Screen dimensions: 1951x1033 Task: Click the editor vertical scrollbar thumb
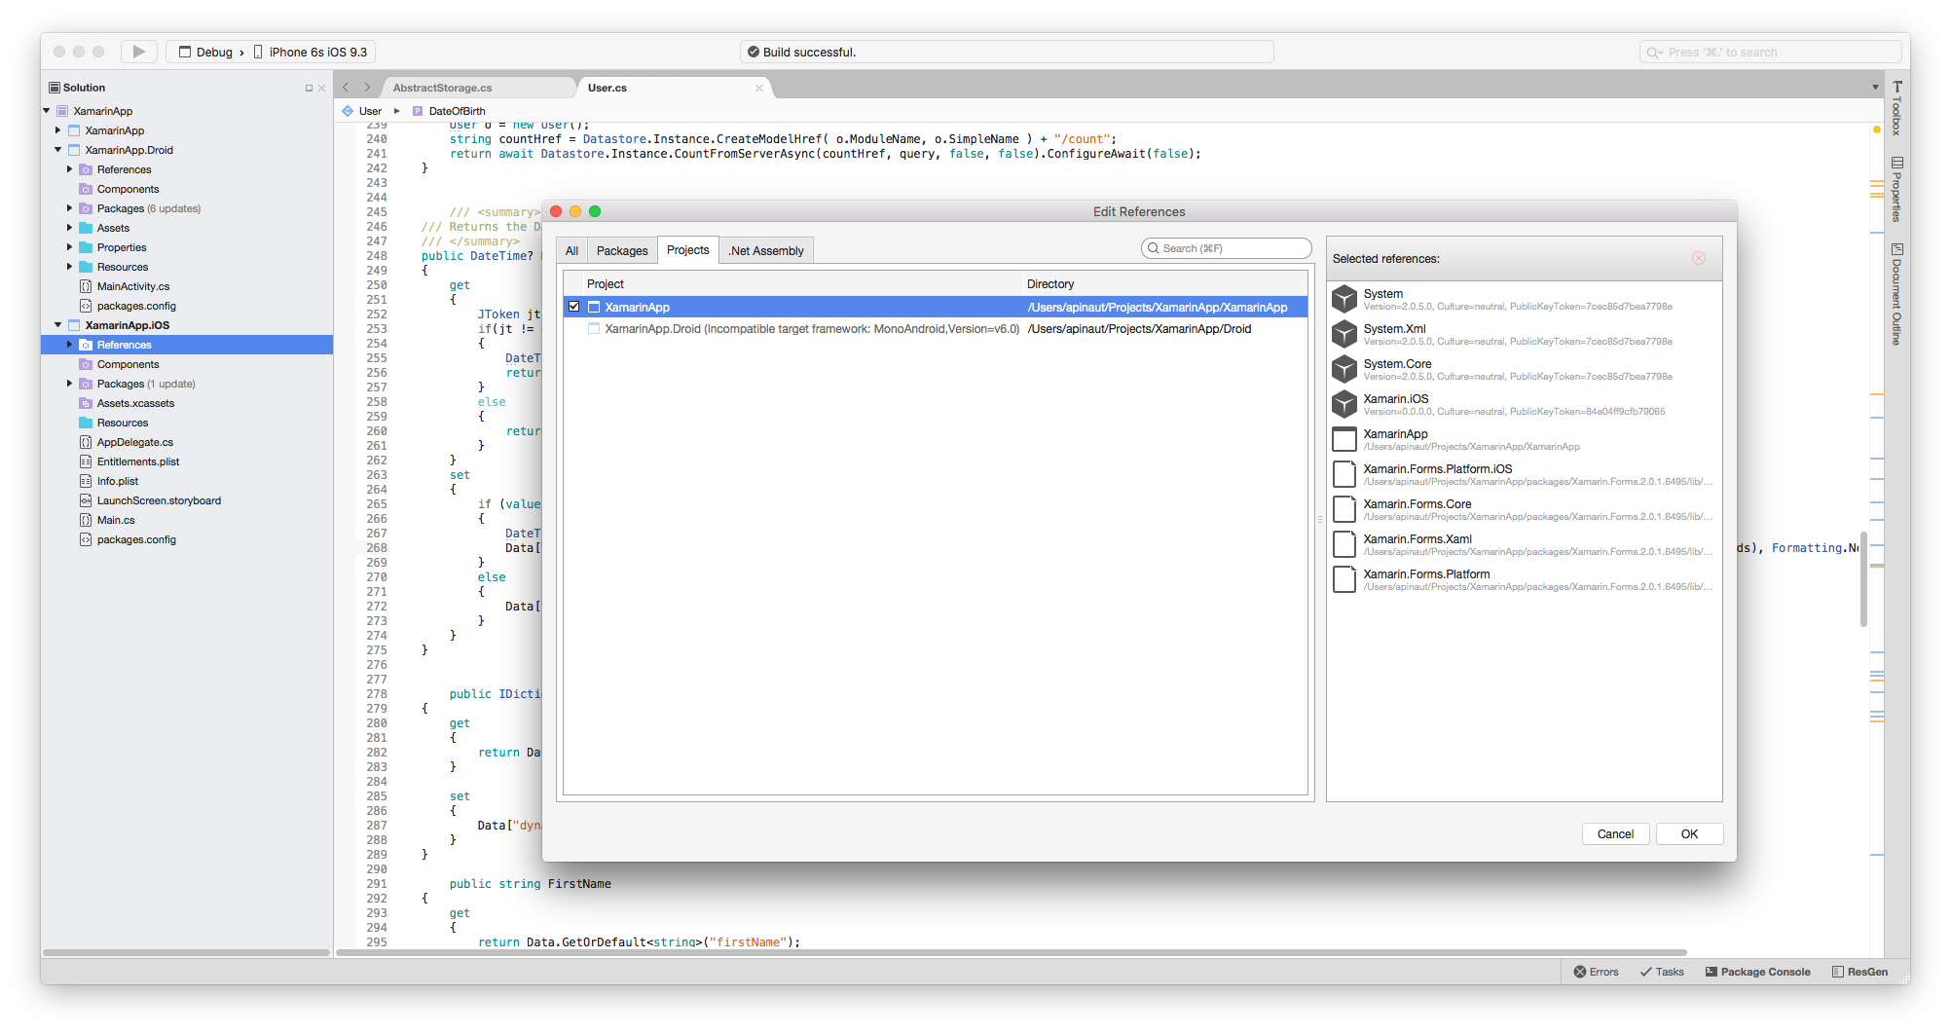pyautogui.click(x=1863, y=578)
